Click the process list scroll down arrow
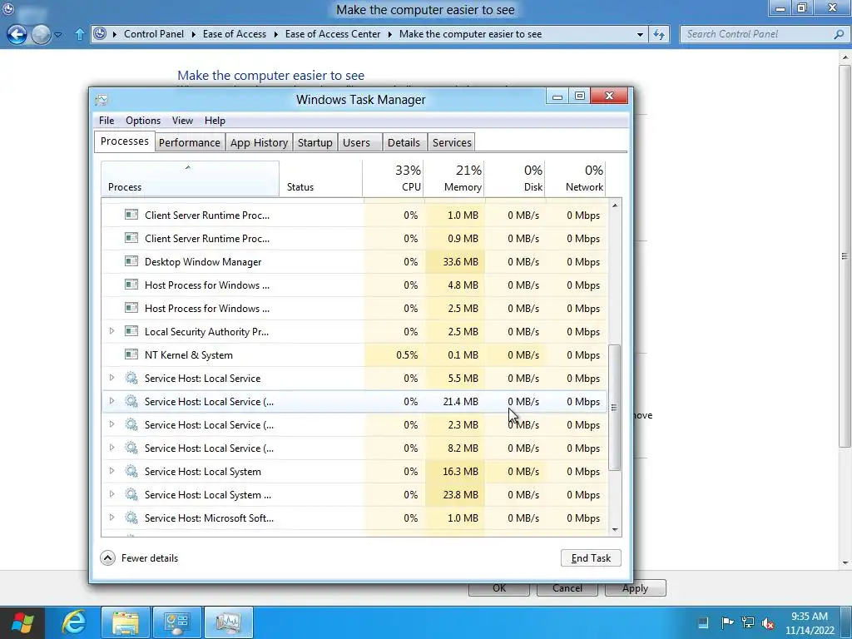The image size is (852, 639). pyautogui.click(x=615, y=530)
